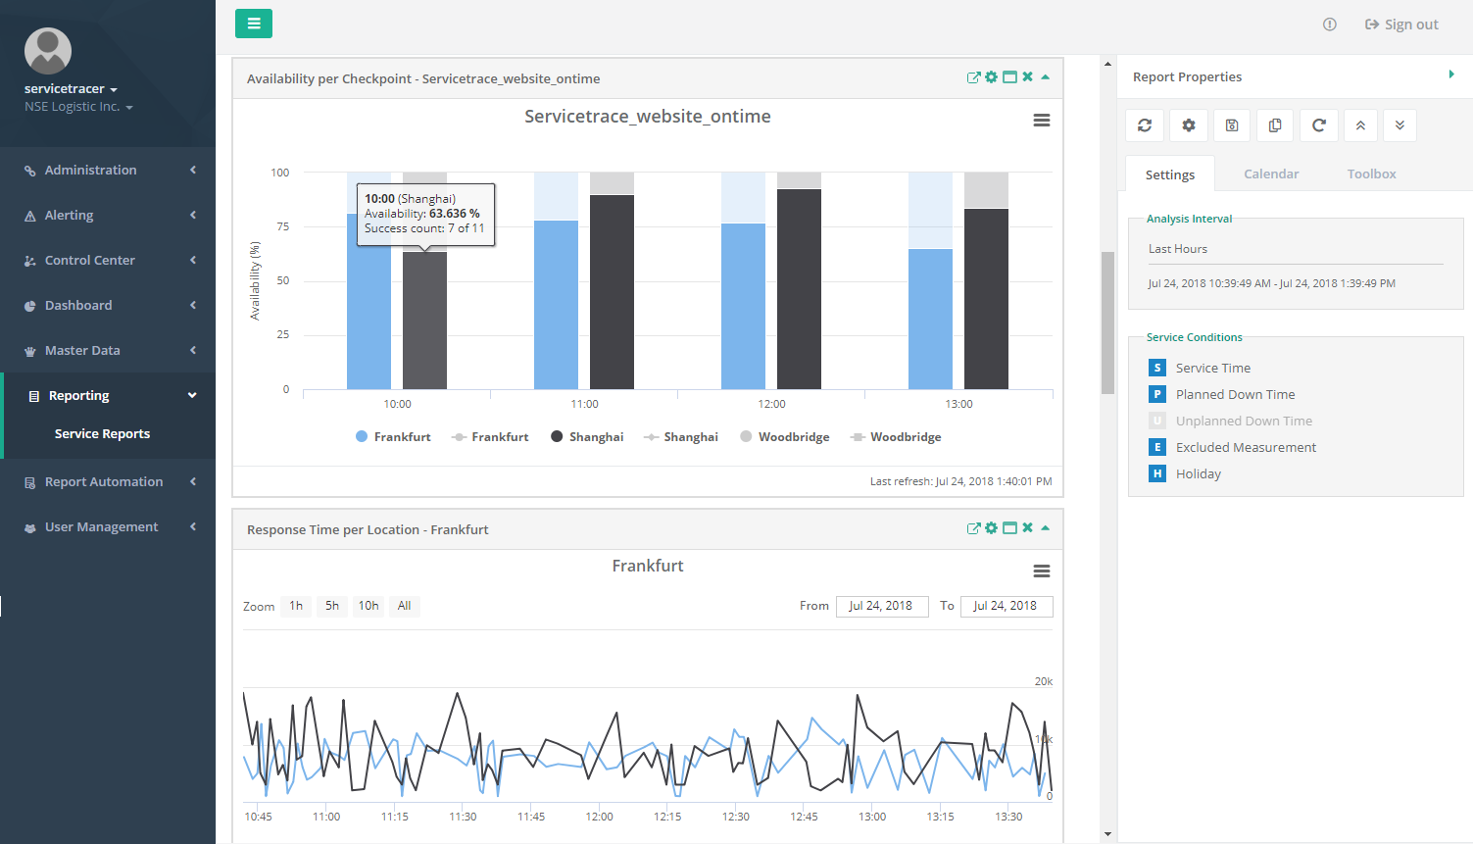Set chart zoom to 5h
1473x844 pixels.
point(332,606)
